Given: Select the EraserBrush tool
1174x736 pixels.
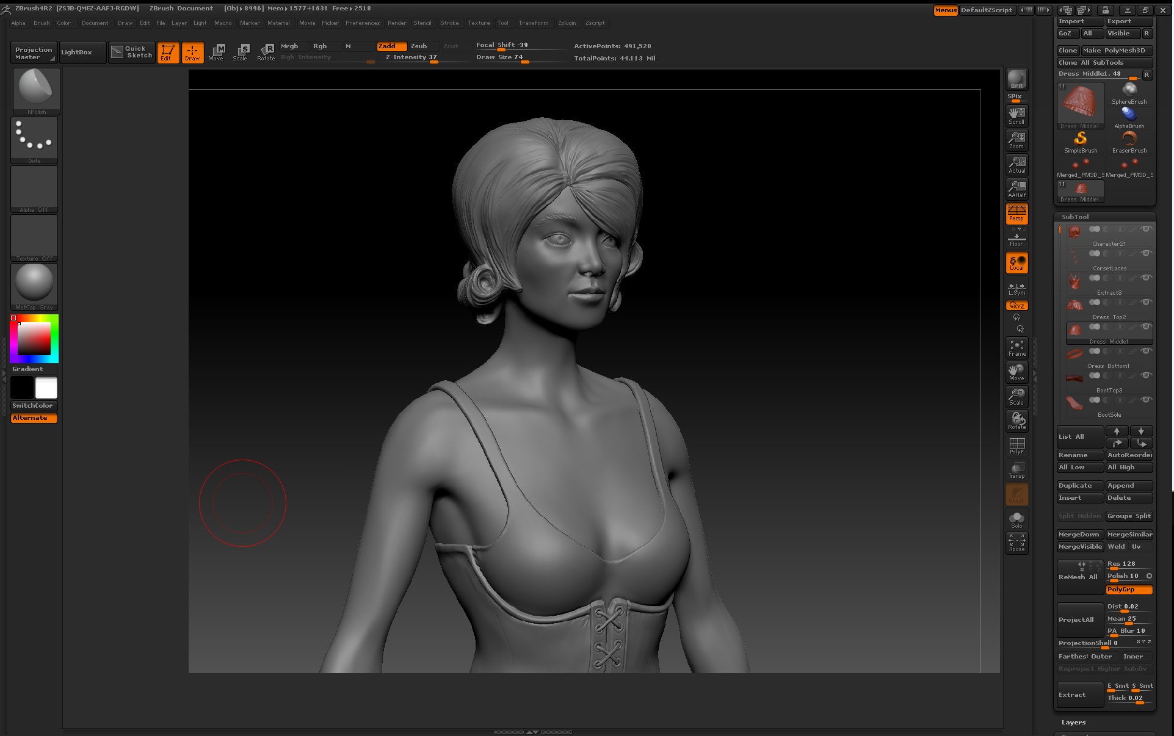Looking at the screenshot, I should tap(1129, 142).
